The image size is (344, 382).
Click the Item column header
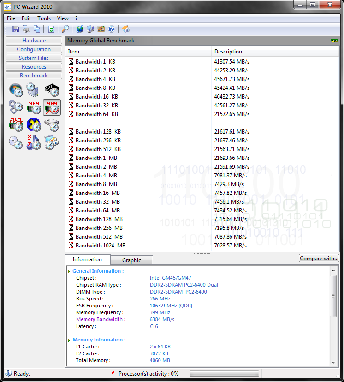pos(138,52)
